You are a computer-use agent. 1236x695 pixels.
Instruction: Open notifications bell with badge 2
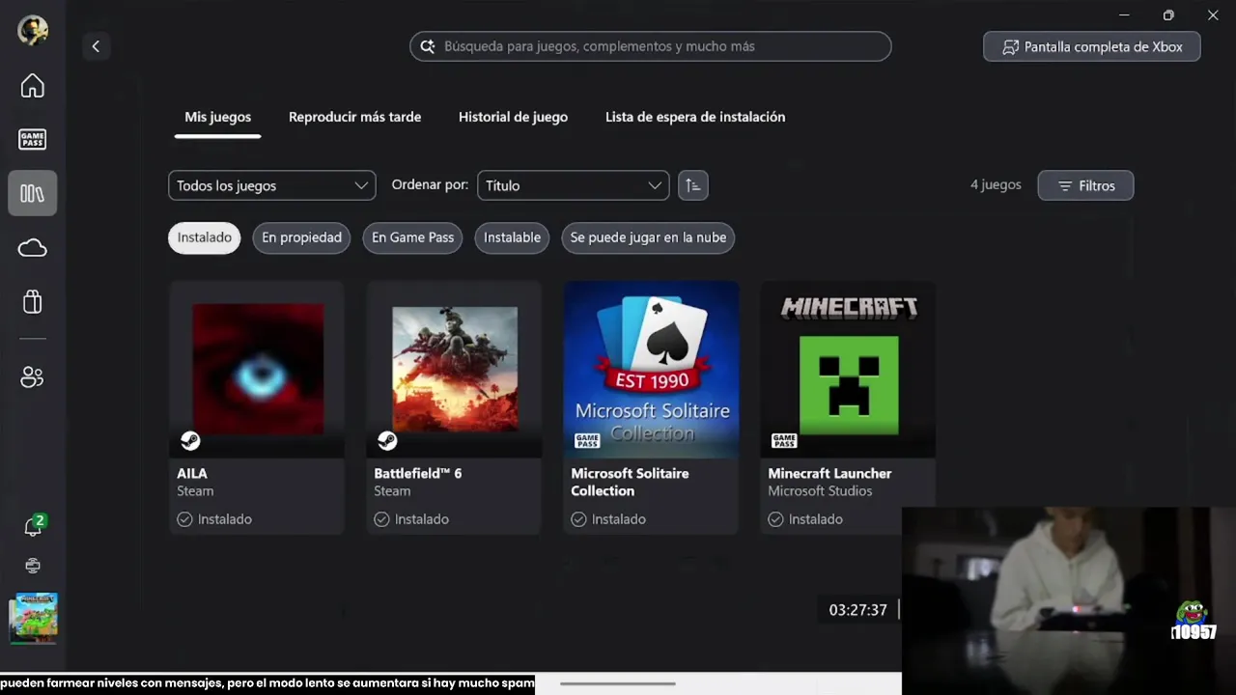(35, 525)
